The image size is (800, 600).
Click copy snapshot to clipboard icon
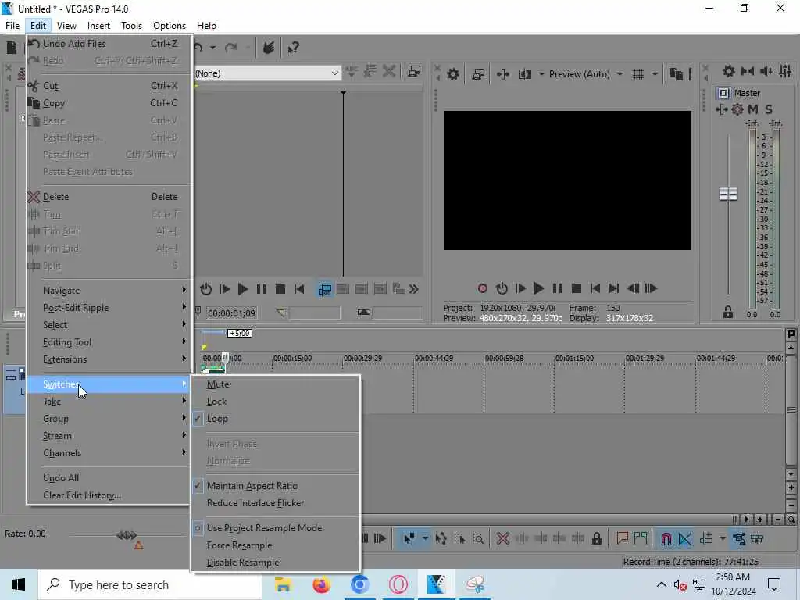click(x=676, y=74)
